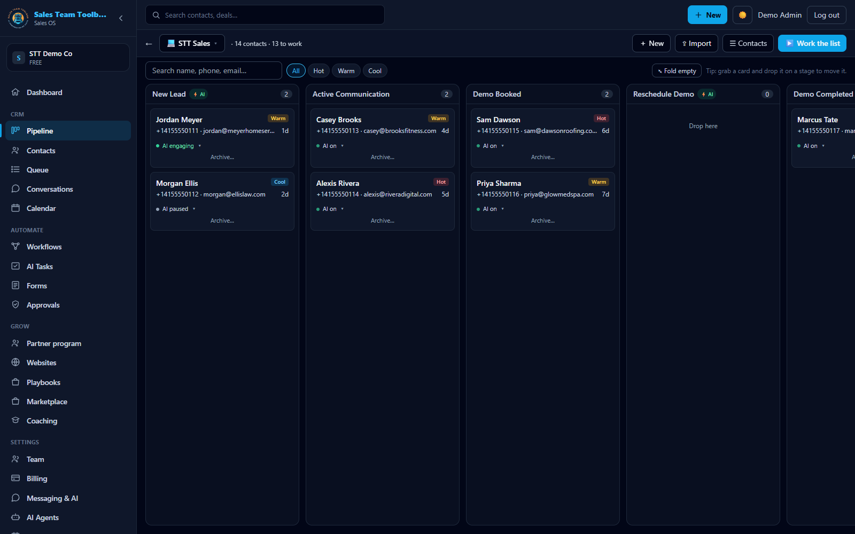Click the Demo Admin user name

pyautogui.click(x=780, y=15)
